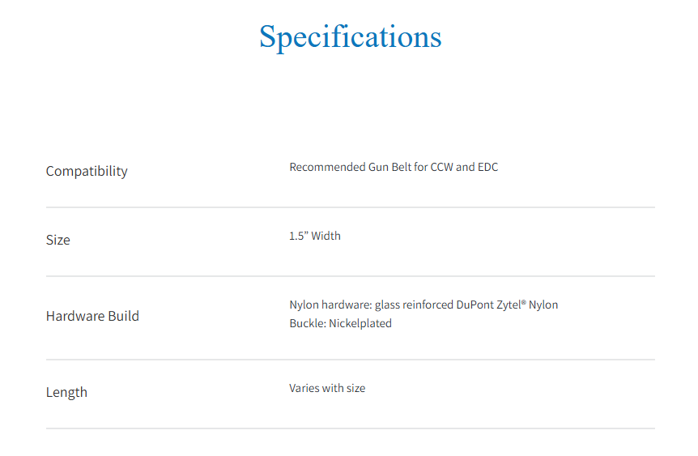Click the registered trademark symbol after Zytel

click(x=524, y=303)
